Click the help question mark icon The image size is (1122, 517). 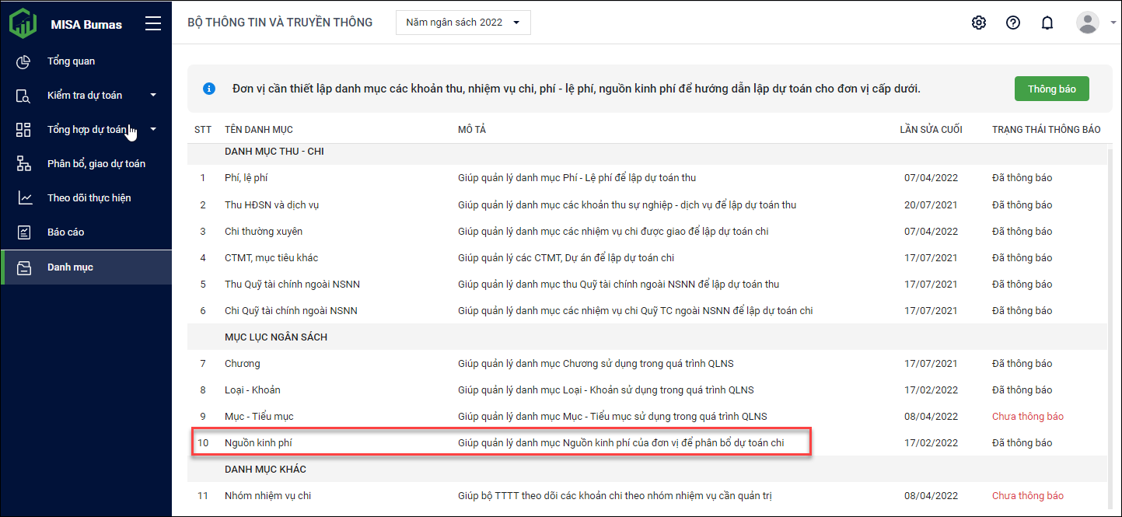1013,23
